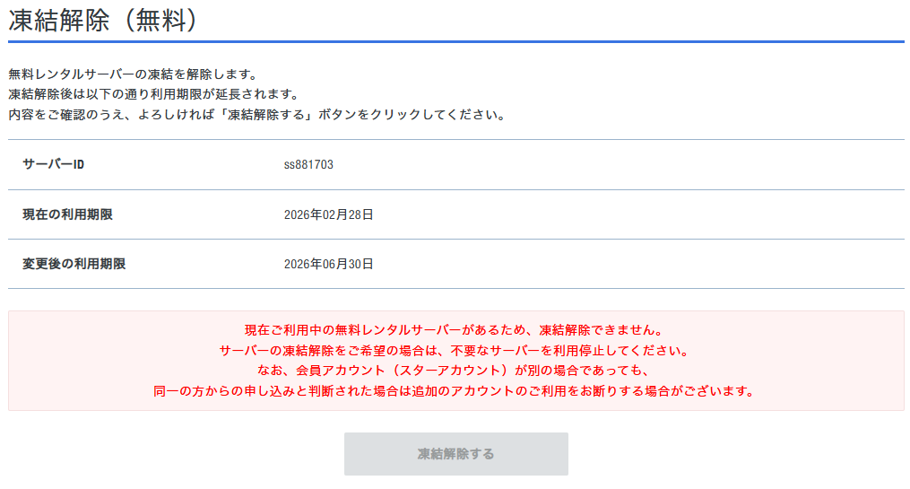Screen dimensions: 910x489
Task: Click the 変更後の利用期限 label
Action: 74,264
